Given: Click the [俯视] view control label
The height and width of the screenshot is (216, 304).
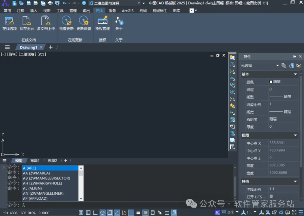Looking at the screenshot, I should point(12,54).
